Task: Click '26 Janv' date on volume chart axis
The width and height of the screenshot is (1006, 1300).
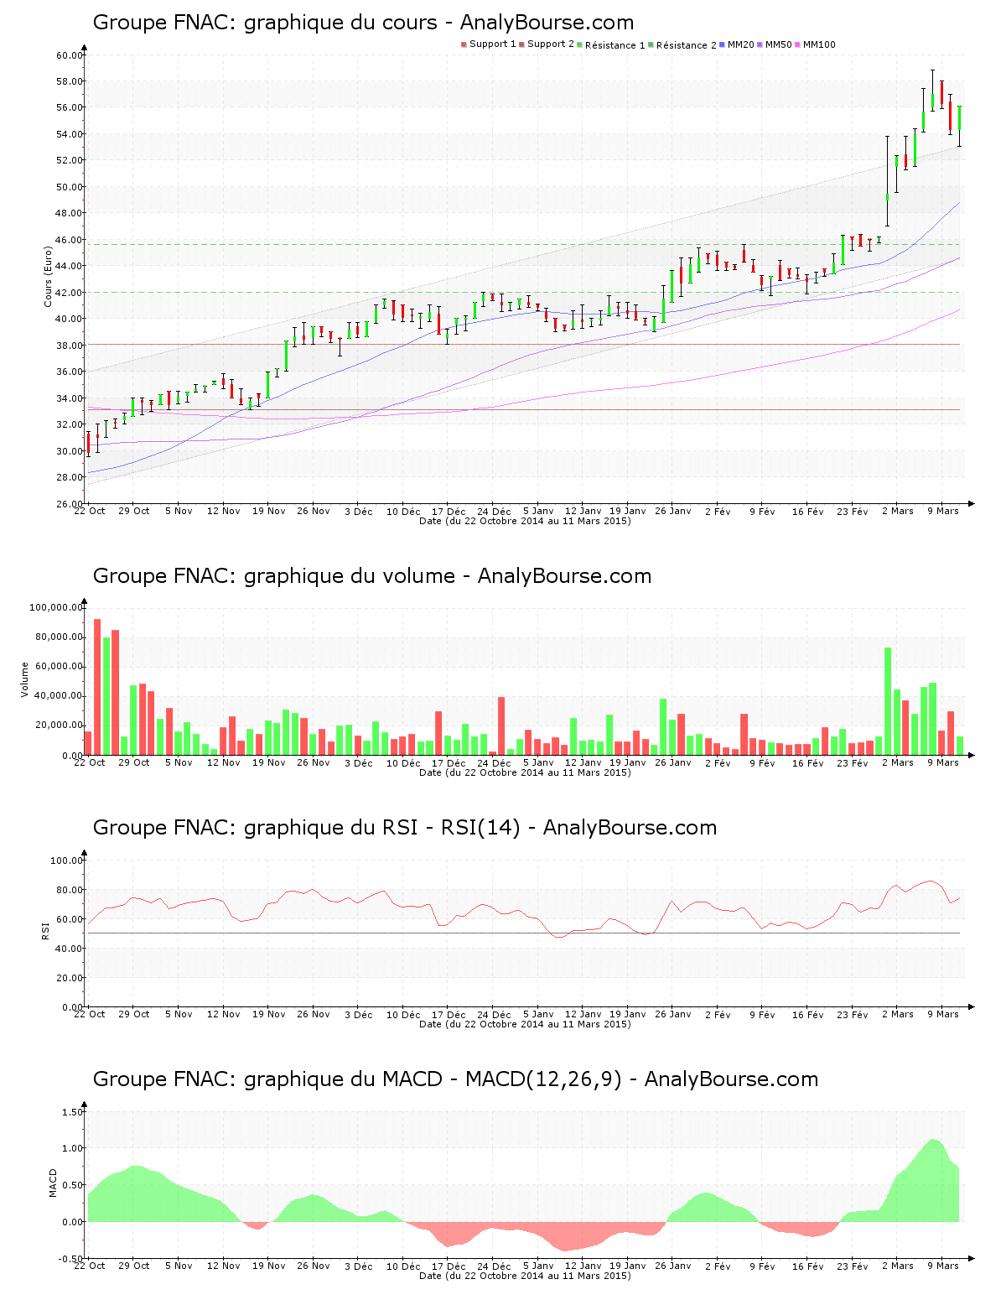Action: tap(673, 762)
